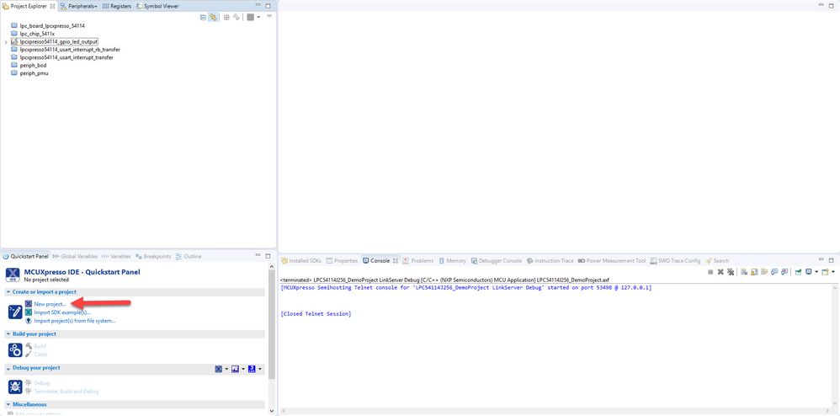The height and width of the screenshot is (416, 840).
Task: Click the third blue debug probe icon
Action: (252, 369)
